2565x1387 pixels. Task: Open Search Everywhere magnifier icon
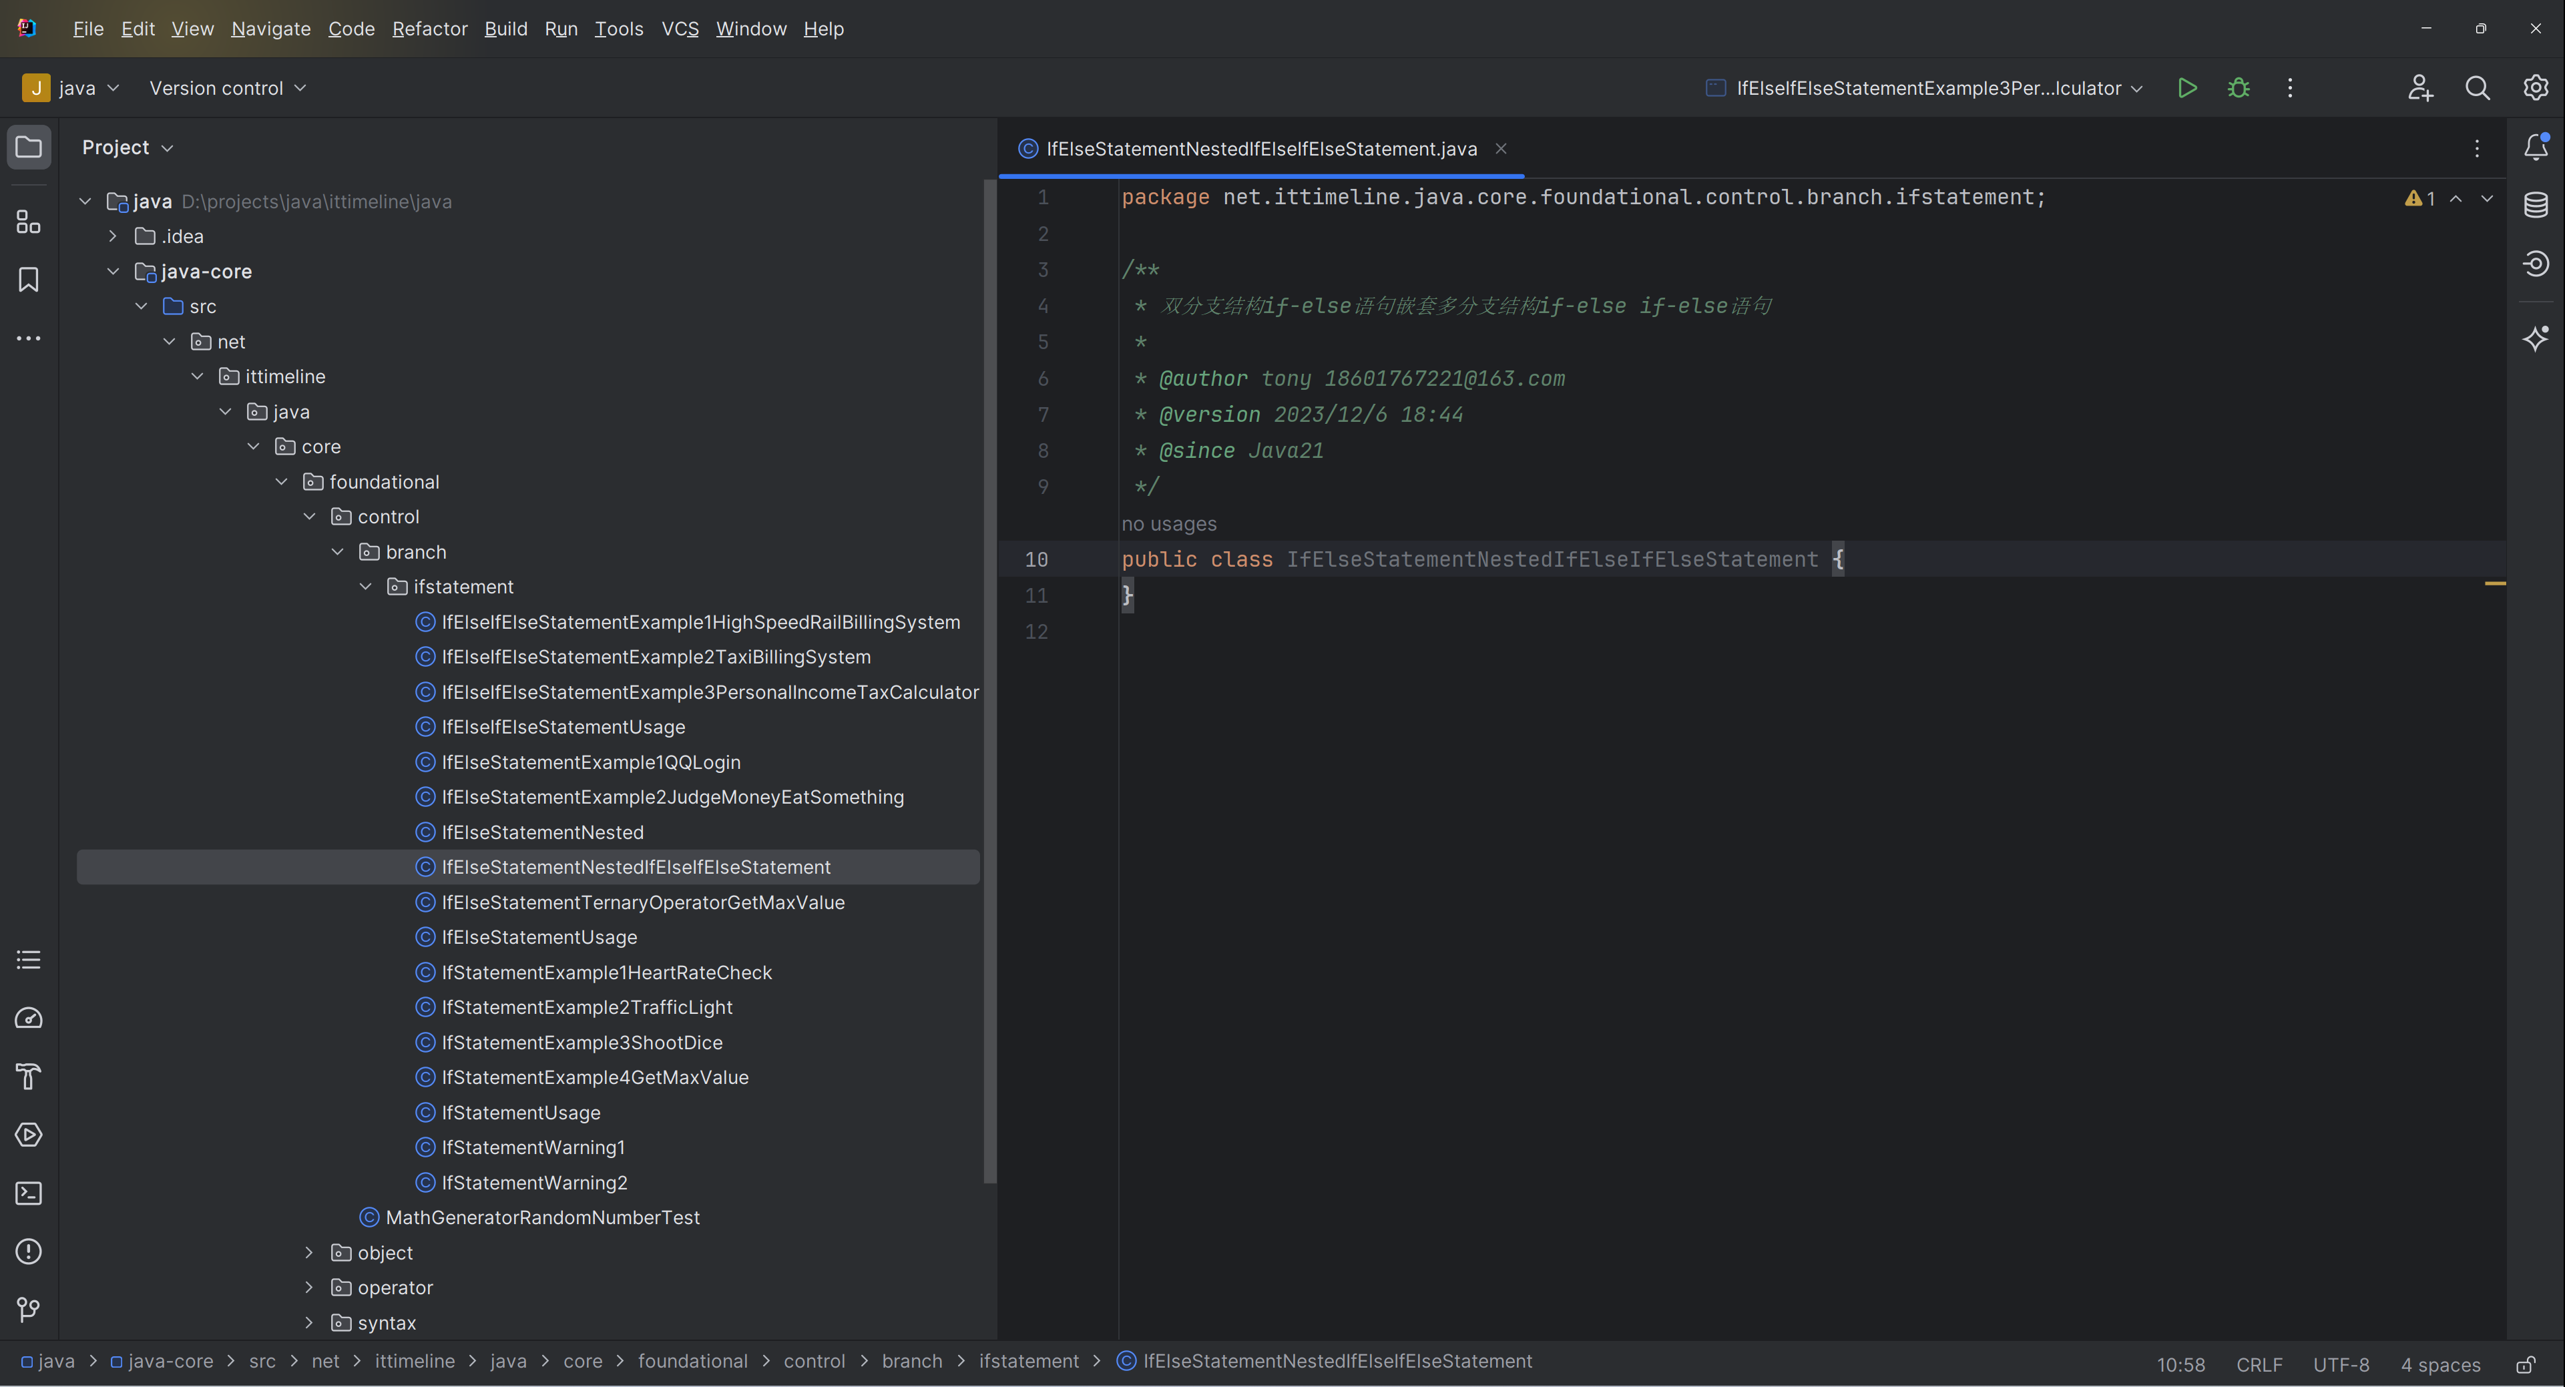(2478, 87)
